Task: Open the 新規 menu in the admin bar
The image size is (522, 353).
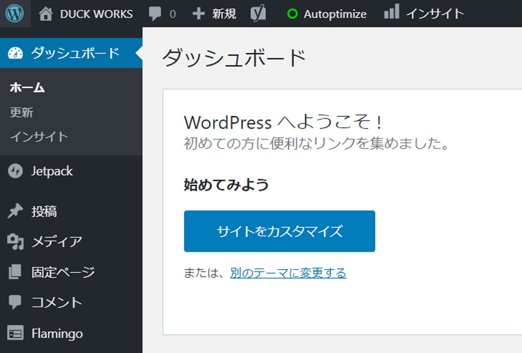Action: (x=224, y=14)
